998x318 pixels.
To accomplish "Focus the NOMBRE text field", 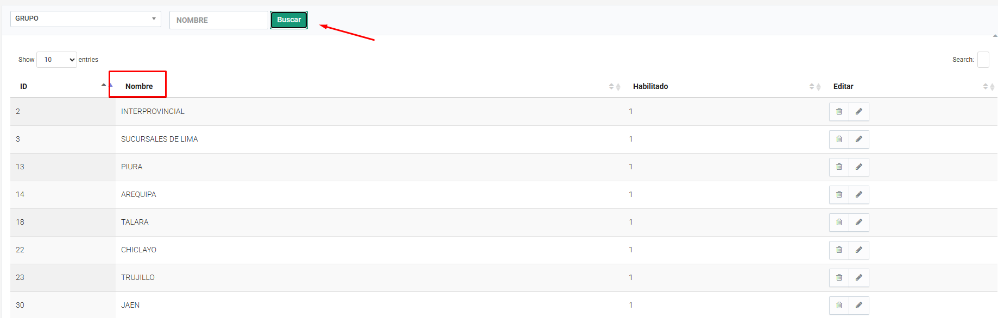I will point(218,20).
